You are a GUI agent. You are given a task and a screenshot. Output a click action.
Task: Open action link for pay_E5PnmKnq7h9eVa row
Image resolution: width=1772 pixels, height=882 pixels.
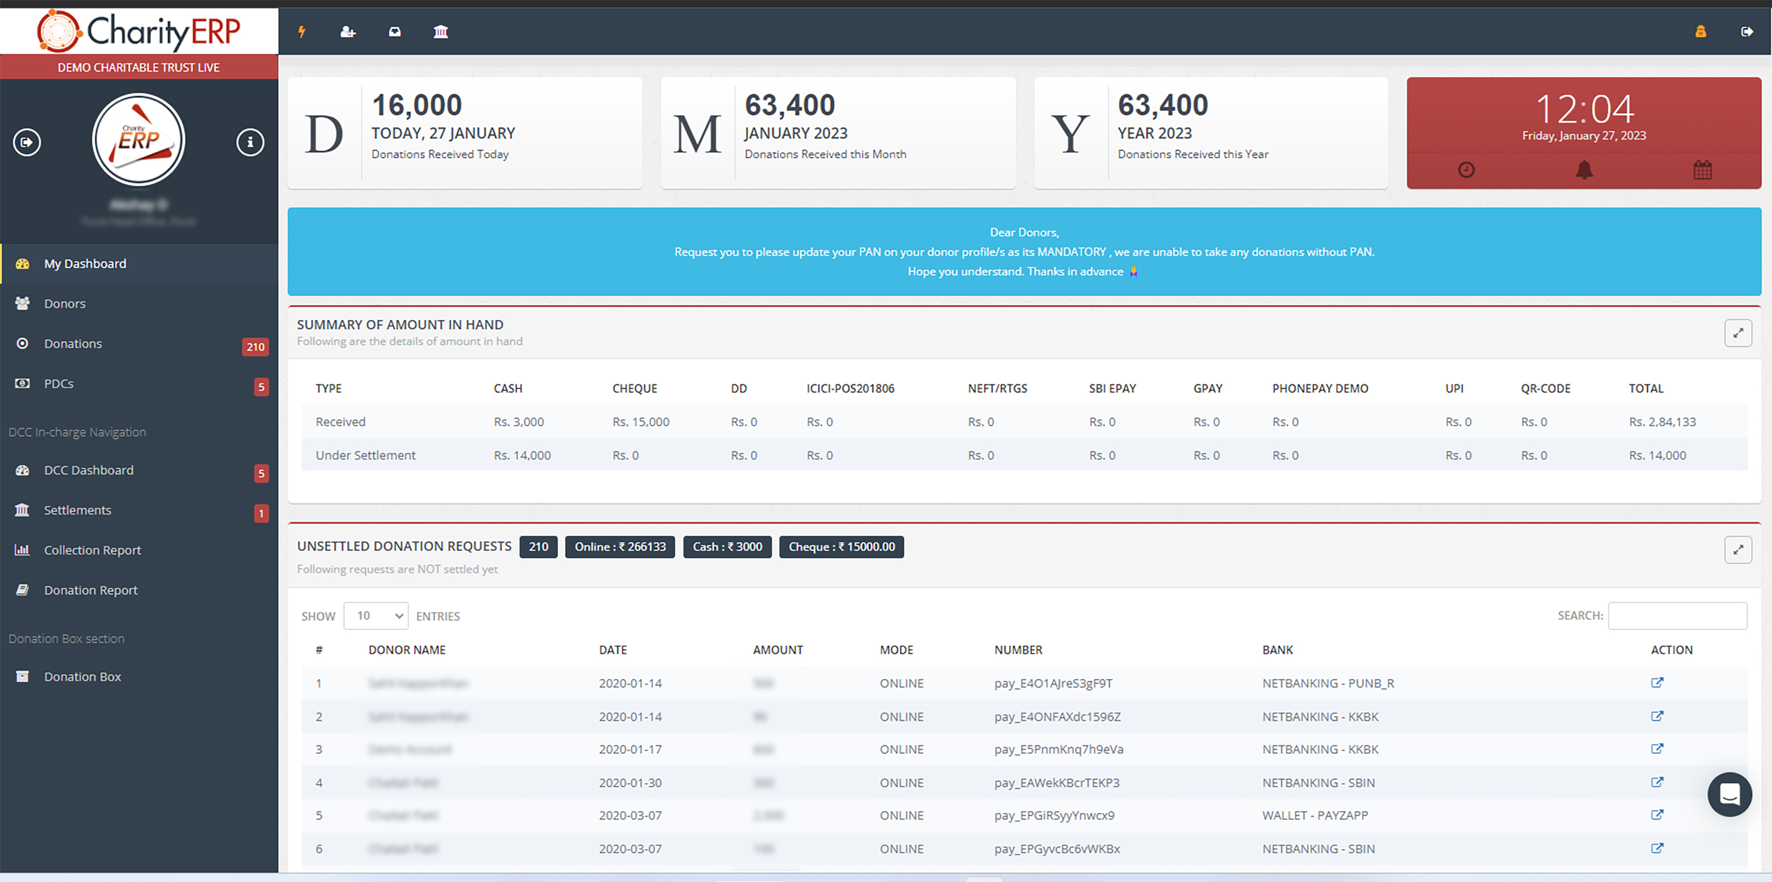(x=1657, y=749)
